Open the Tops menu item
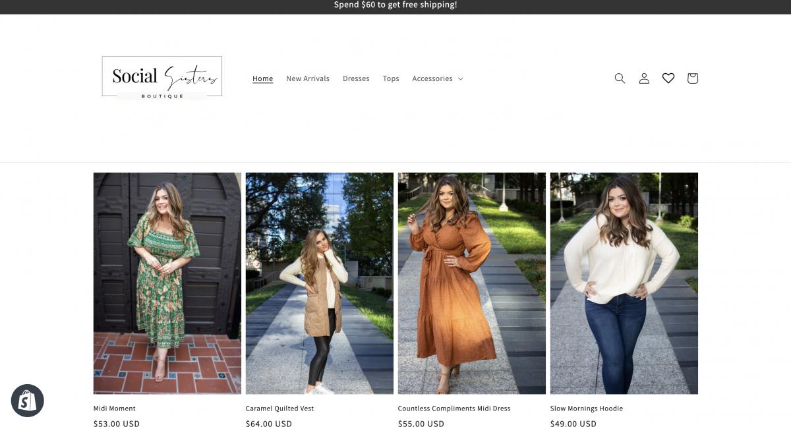 tap(391, 78)
